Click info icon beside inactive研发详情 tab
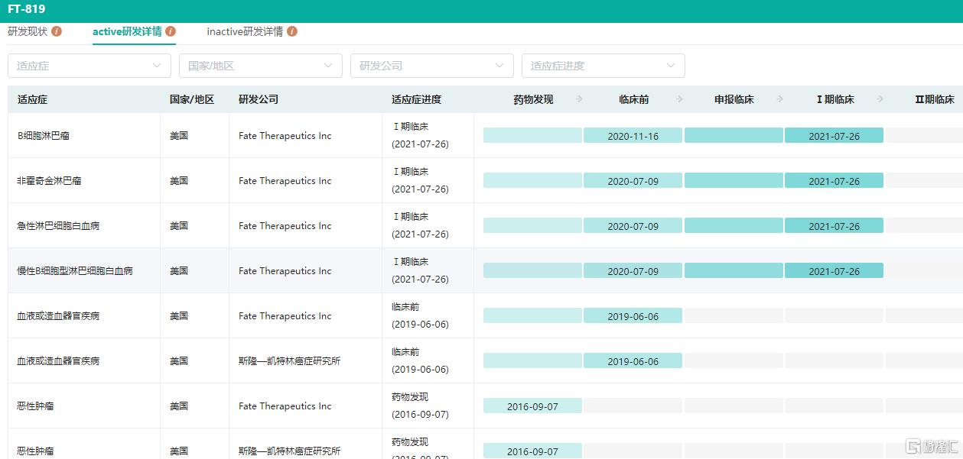The height and width of the screenshot is (459, 963). 292,31
